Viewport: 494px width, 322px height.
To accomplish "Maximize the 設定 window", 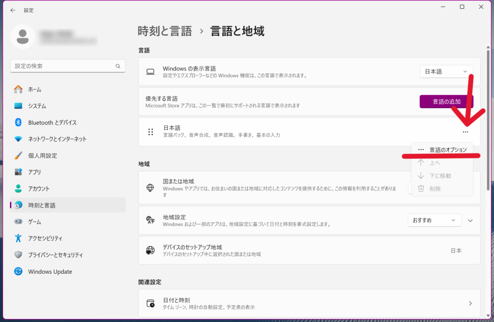I will point(462,7).
